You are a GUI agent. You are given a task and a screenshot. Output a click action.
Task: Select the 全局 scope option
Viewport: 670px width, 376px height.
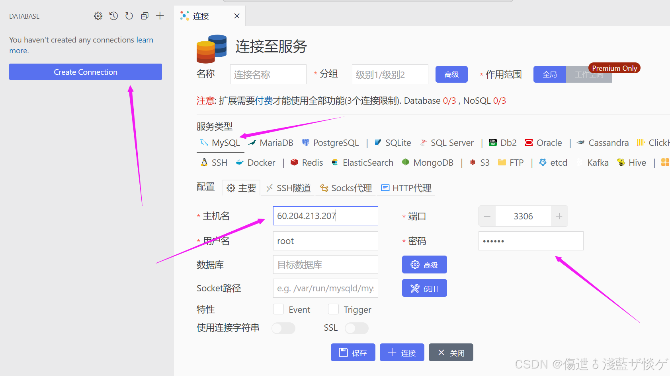point(549,74)
